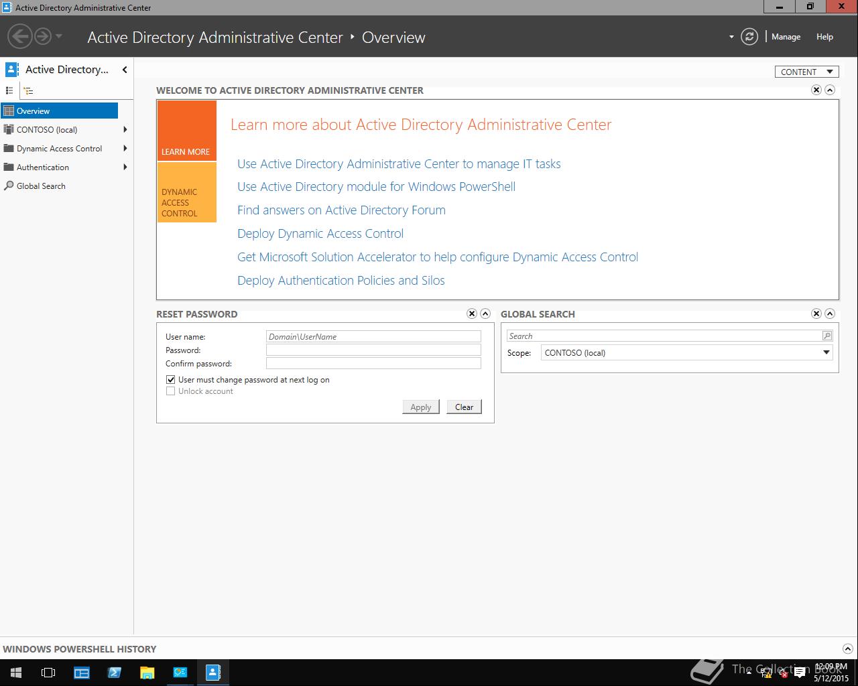The width and height of the screenshot is (858, 686).
Task: Collapse the Reset Password tile
Action: [x=485, y=314]
